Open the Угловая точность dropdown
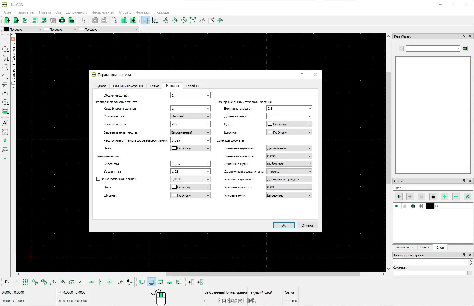 (x=289, y=187)
